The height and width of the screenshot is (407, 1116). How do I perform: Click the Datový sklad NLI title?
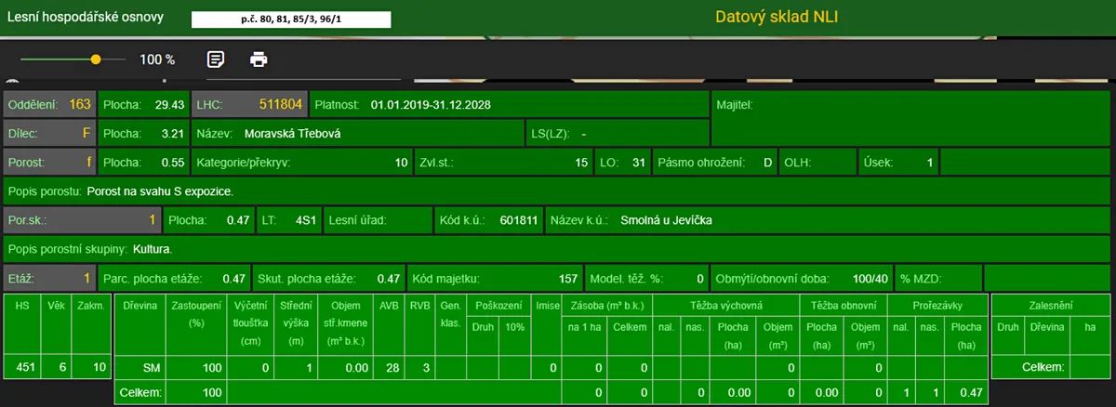click(778, 17)
